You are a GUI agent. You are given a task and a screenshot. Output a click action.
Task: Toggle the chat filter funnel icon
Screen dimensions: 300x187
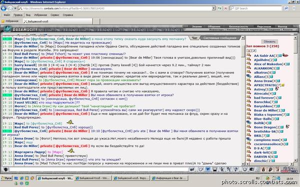(207, 170)
